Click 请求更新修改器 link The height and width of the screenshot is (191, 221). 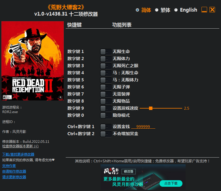[x=14, y=177]
